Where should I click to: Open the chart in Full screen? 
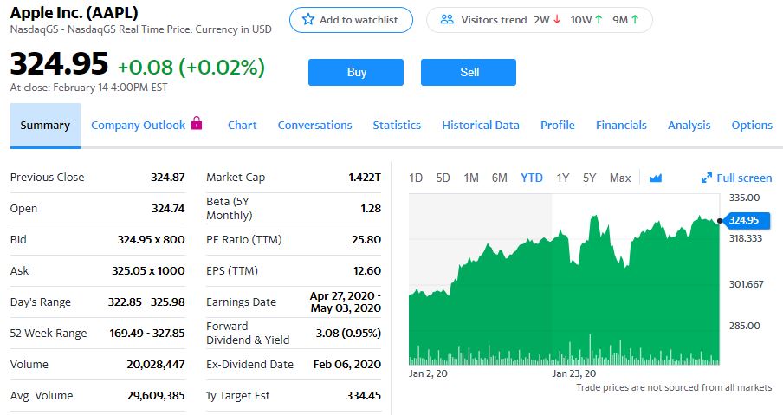point(736,178)
